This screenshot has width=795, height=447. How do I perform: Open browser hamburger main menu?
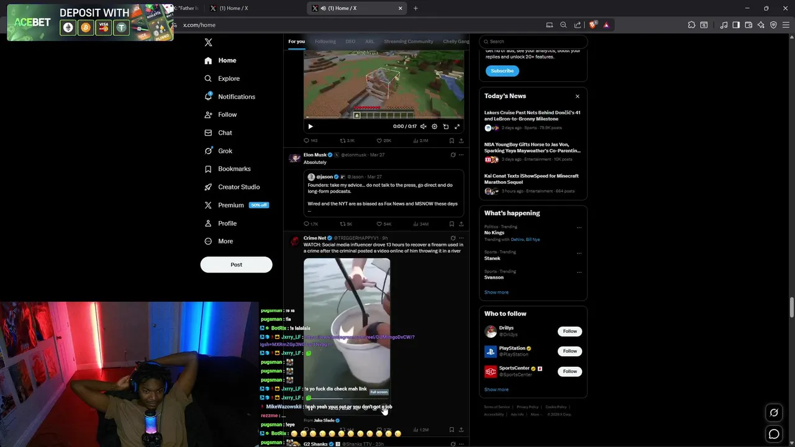786,25
